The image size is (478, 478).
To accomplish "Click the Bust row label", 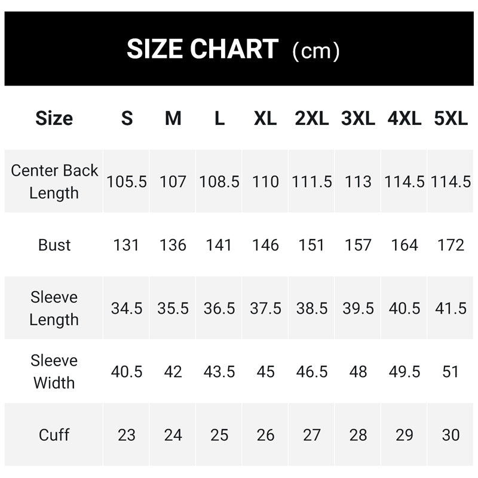I will click(54, 245).
